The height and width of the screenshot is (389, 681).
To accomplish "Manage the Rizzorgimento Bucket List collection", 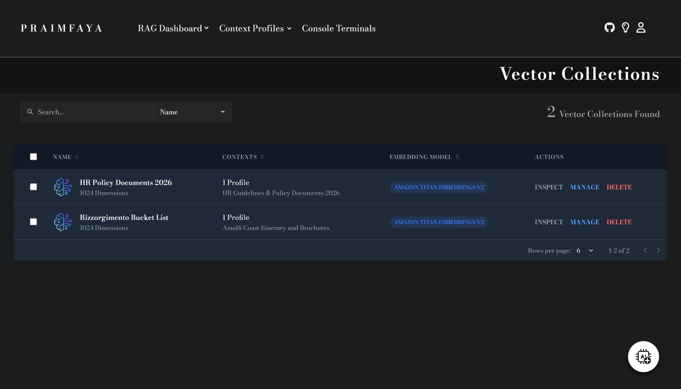I will (585, 222).
